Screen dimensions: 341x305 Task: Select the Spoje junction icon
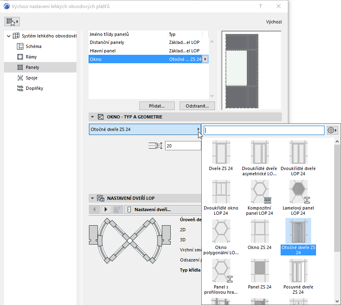pyautogui.click(x=20, y=78)
